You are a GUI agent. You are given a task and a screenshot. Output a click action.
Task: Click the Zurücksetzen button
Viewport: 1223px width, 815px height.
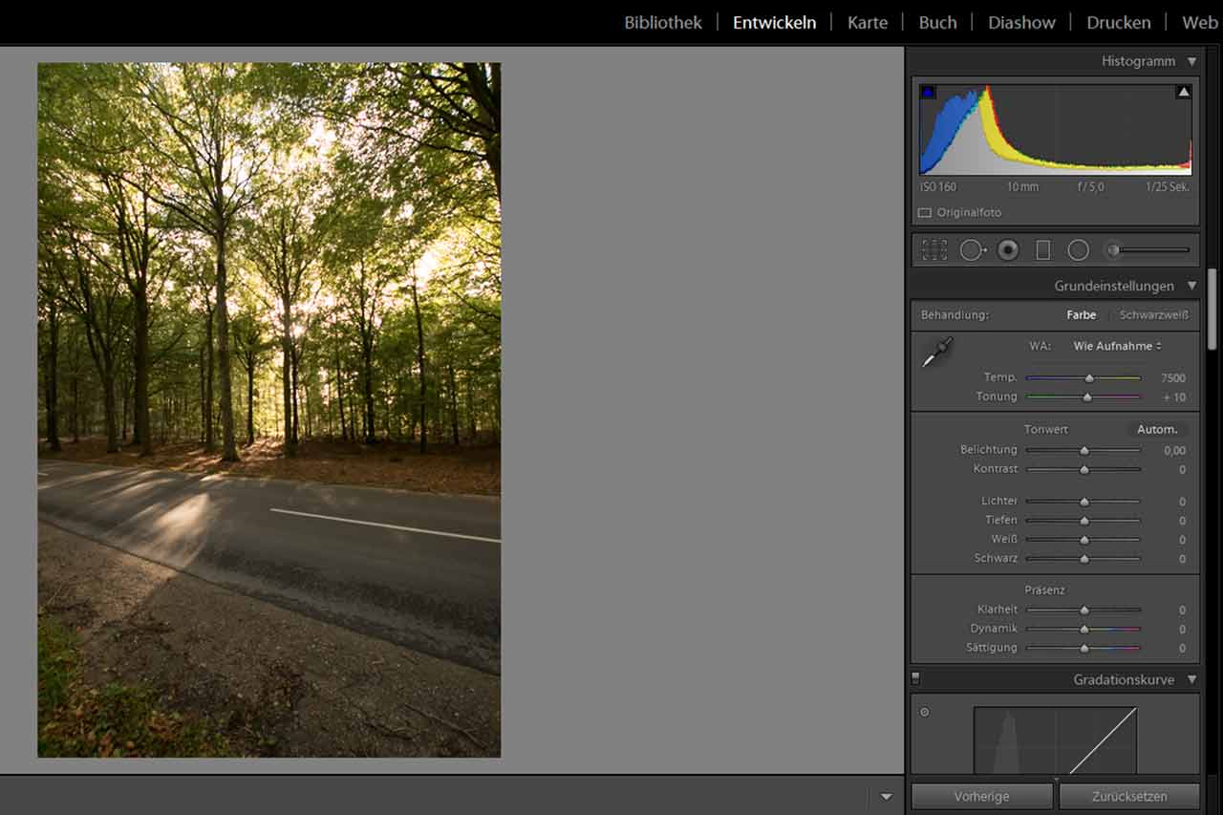(1129, 797)
